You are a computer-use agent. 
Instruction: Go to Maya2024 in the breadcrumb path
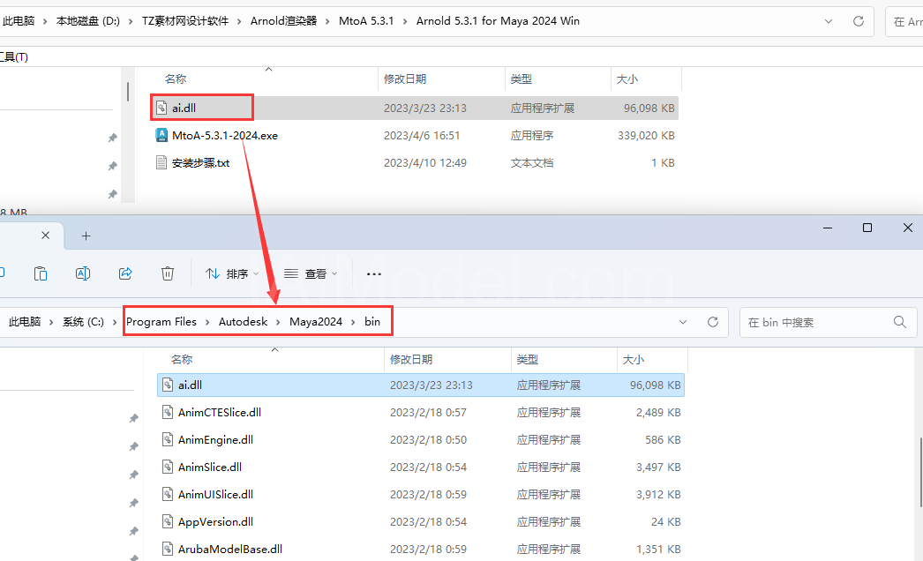pyautogui.click(x=316, y=321)
